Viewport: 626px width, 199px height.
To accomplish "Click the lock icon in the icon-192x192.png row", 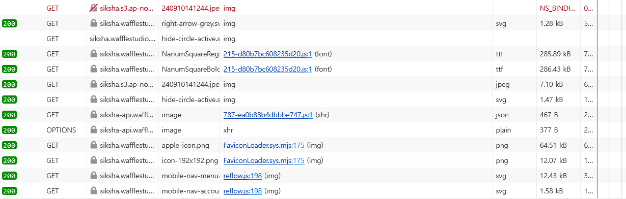I will (93, 160).
